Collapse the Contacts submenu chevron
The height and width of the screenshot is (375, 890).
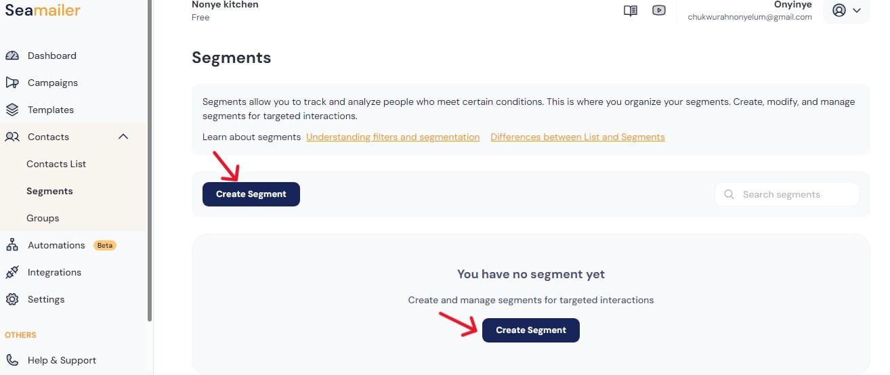123,137
